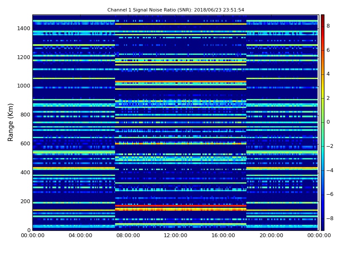
Task: Click the 04:00:00 time axis label
Action: pos(81,235)
